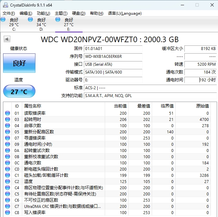Open the 硬盘(D) menu

(79, 13)
